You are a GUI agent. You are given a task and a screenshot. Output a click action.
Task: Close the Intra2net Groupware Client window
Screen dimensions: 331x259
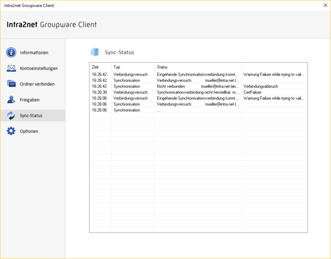tap(325, 5)
